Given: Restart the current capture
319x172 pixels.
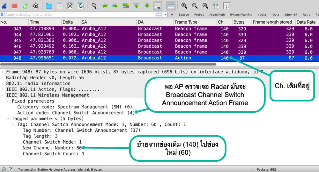Looking at the screenshot, I should [25, 5].
